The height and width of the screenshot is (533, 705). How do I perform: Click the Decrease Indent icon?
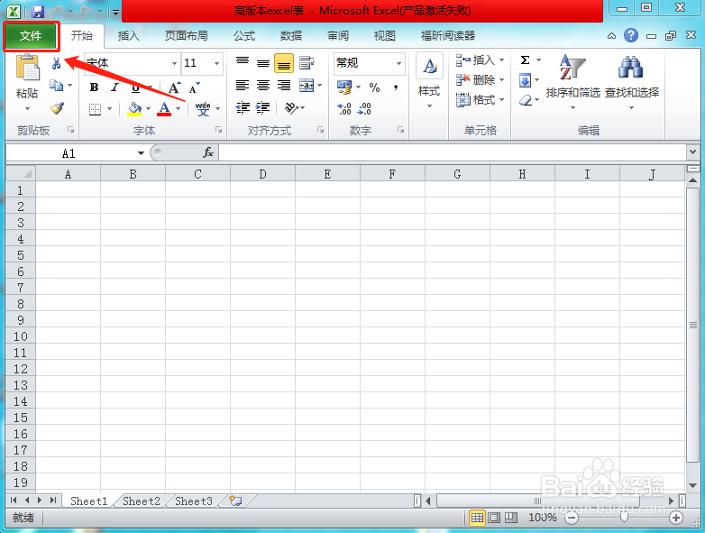(243, 108)
